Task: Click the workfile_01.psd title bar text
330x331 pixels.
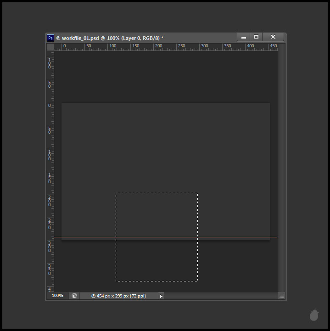Action: (110, 38)
